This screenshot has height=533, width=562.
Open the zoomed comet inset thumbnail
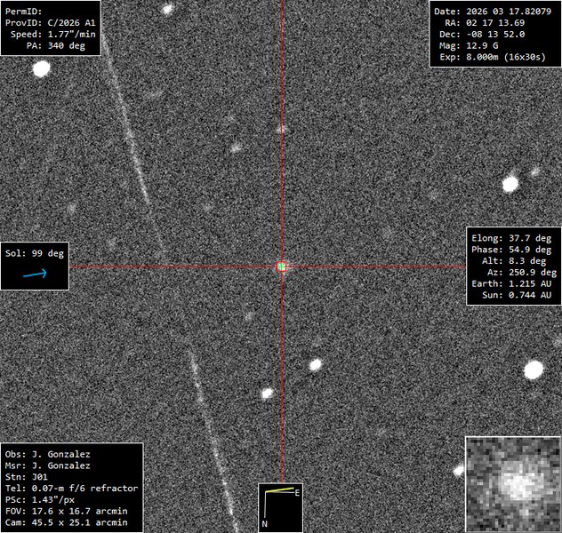click(513, 484)
